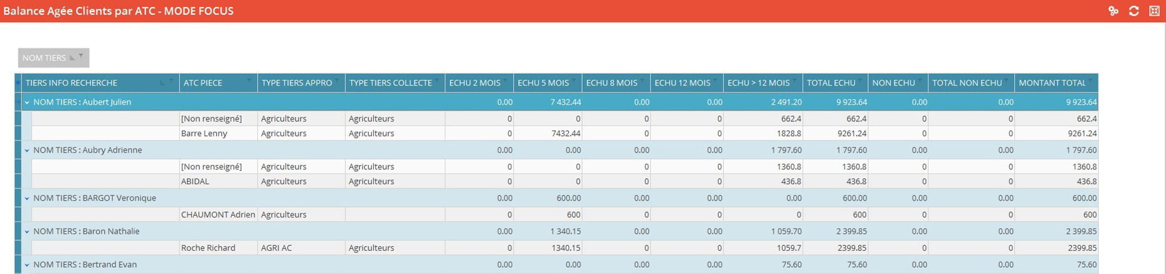Collapse the Aubry Adrienne group
Image resolution: width=1166 pixels, height=274 pixels.
point(27,150)
